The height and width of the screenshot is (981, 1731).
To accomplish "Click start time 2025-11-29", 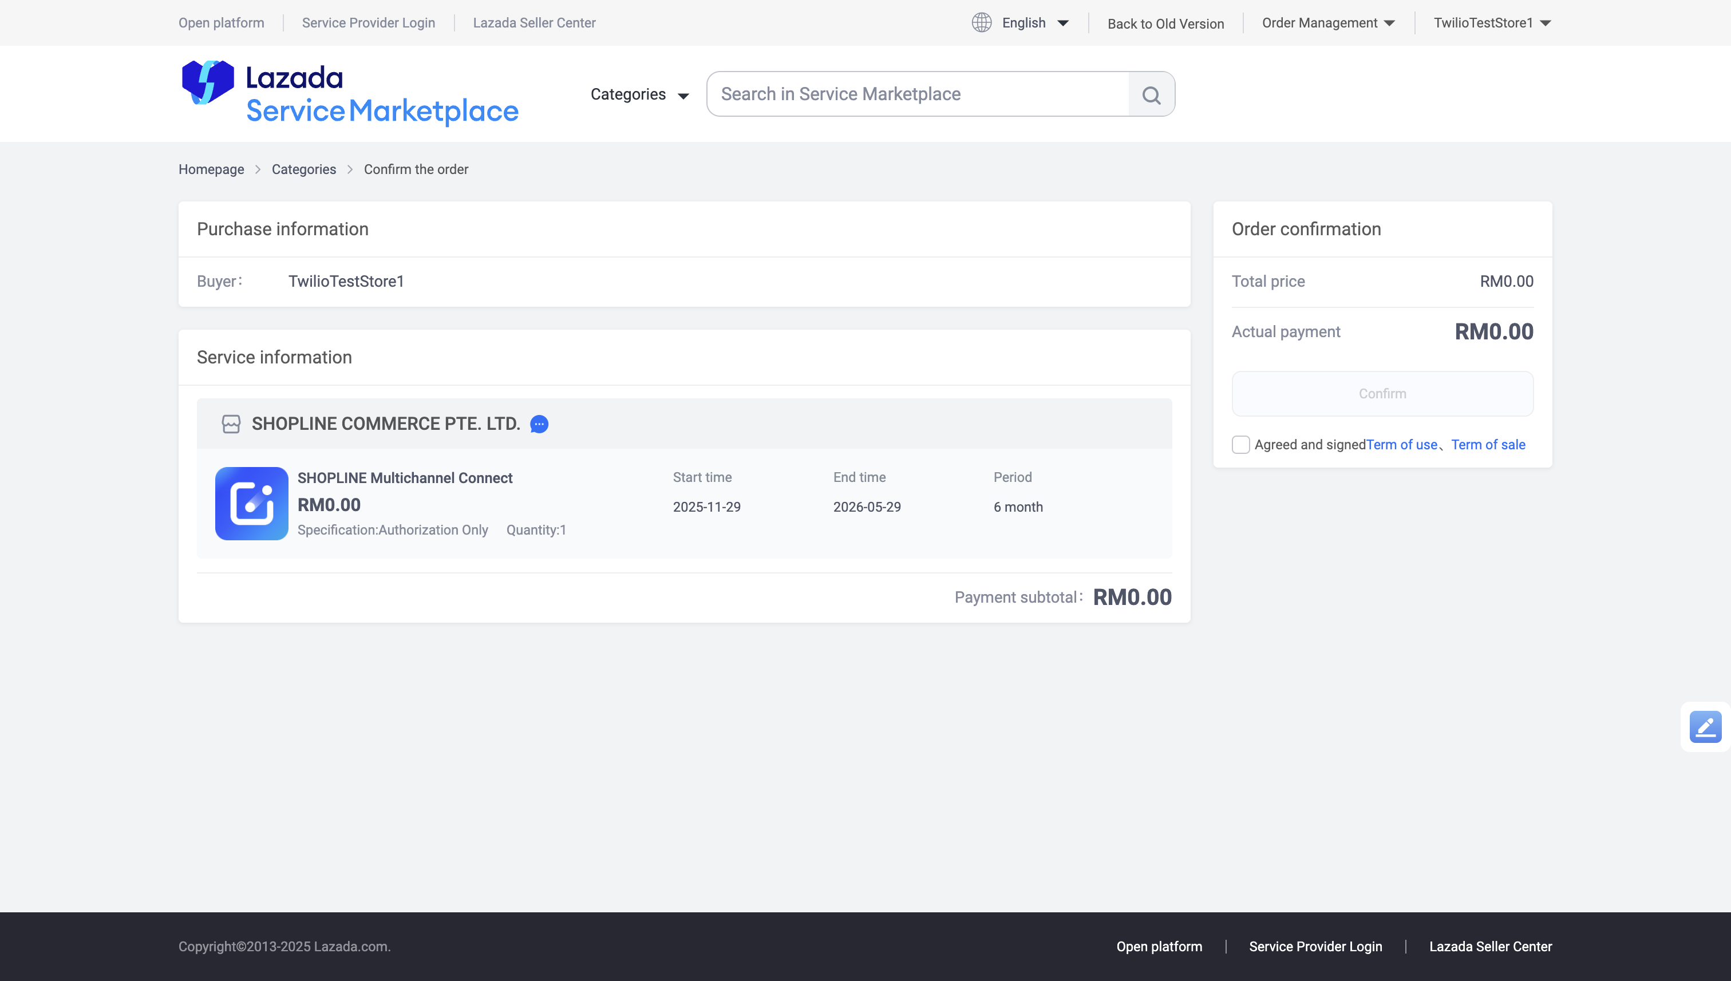I will point(706,507).
